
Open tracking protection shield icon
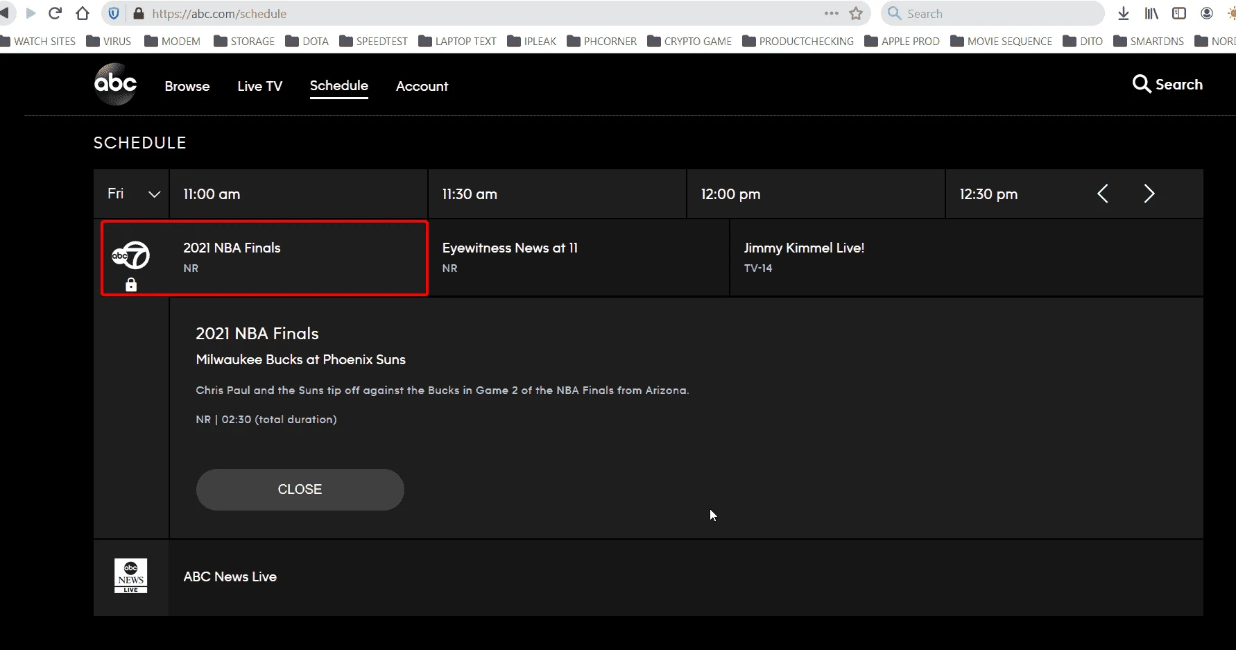pyautogui.click(x=114, y=13)
